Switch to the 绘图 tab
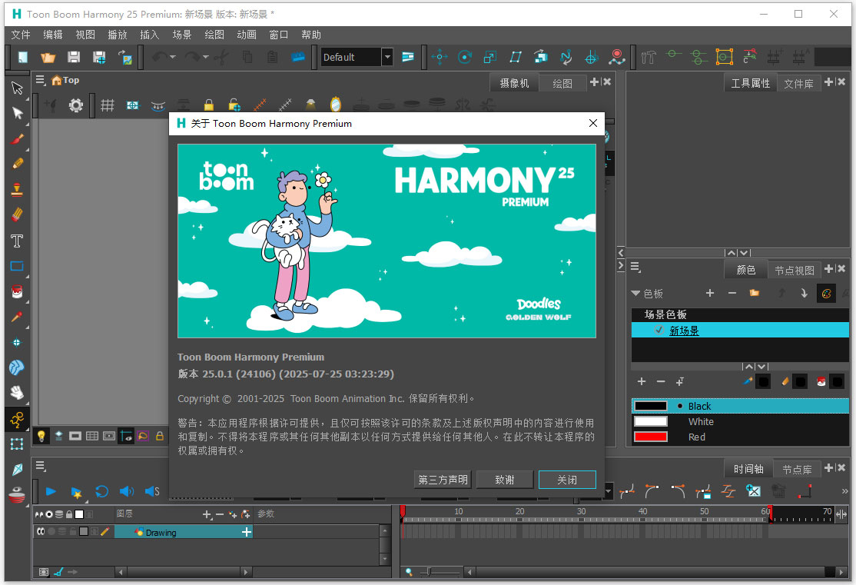The image size is (856, 585). coord(563,82)
